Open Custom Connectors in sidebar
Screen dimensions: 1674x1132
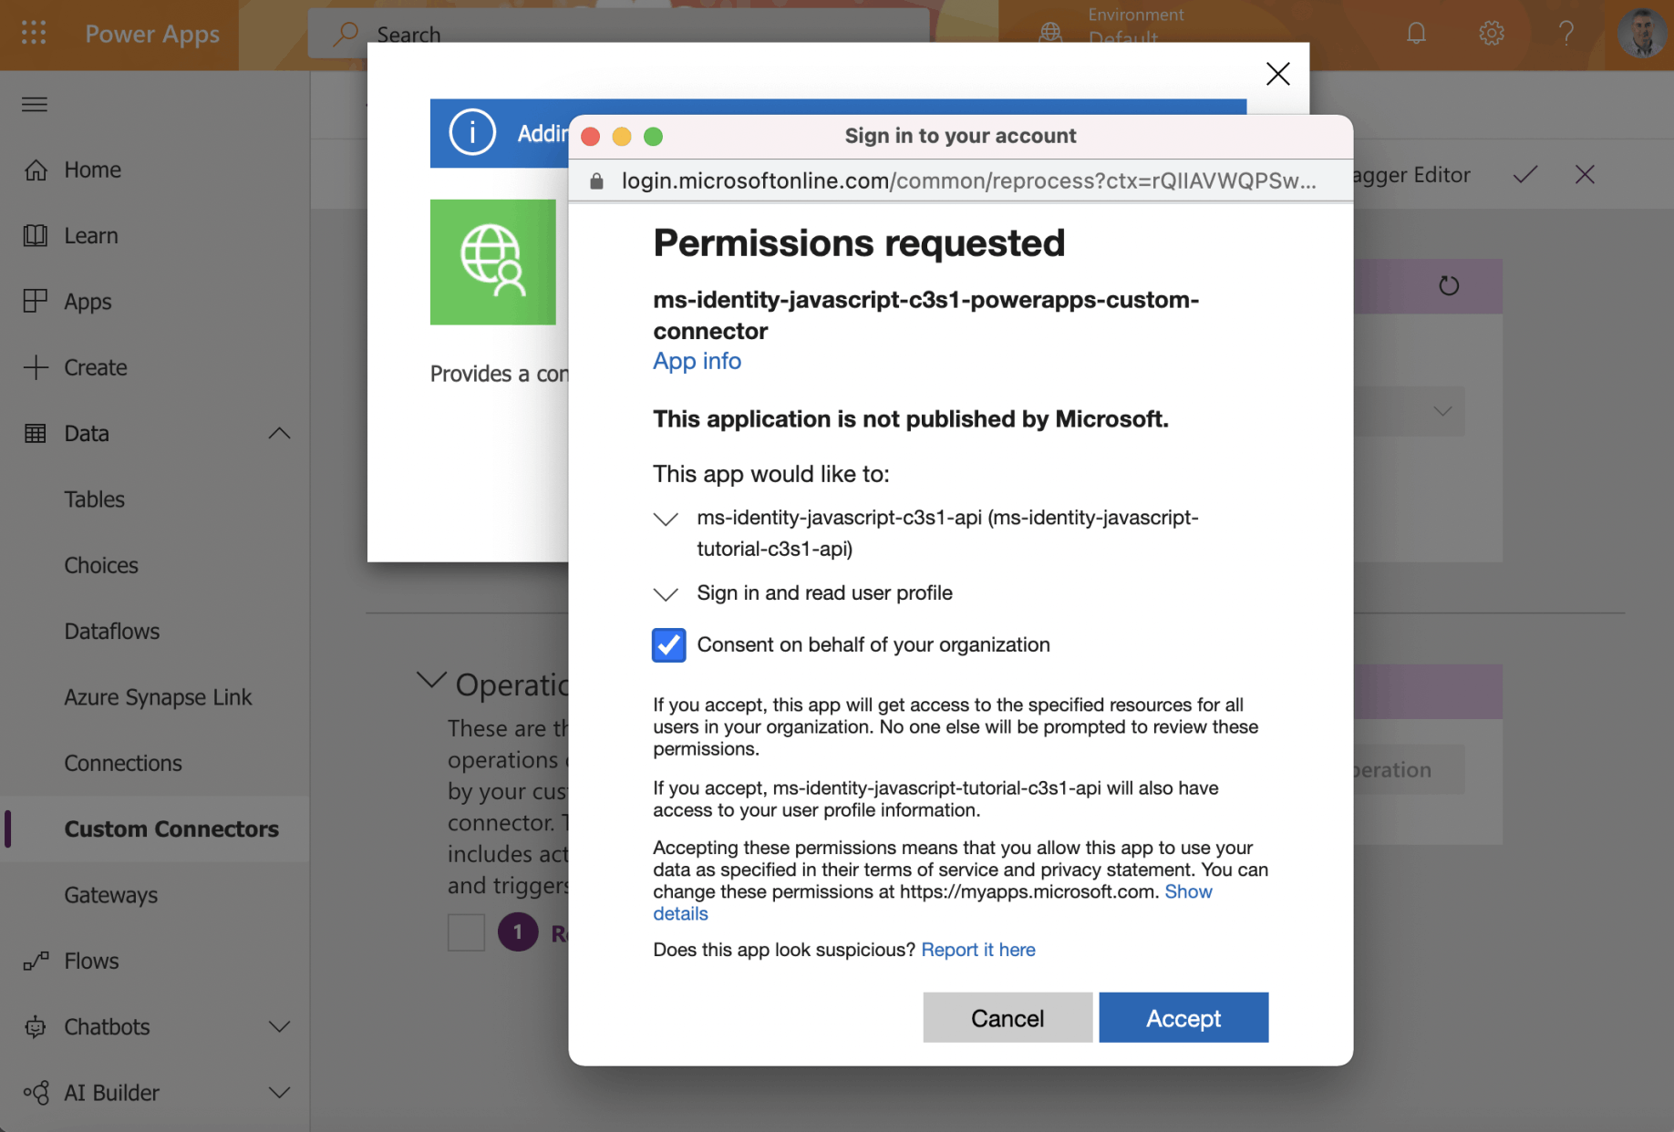click(171, 828)
